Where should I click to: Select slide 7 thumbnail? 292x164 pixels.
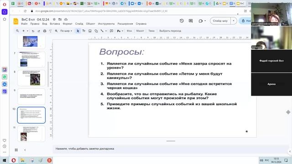point(31,59)
